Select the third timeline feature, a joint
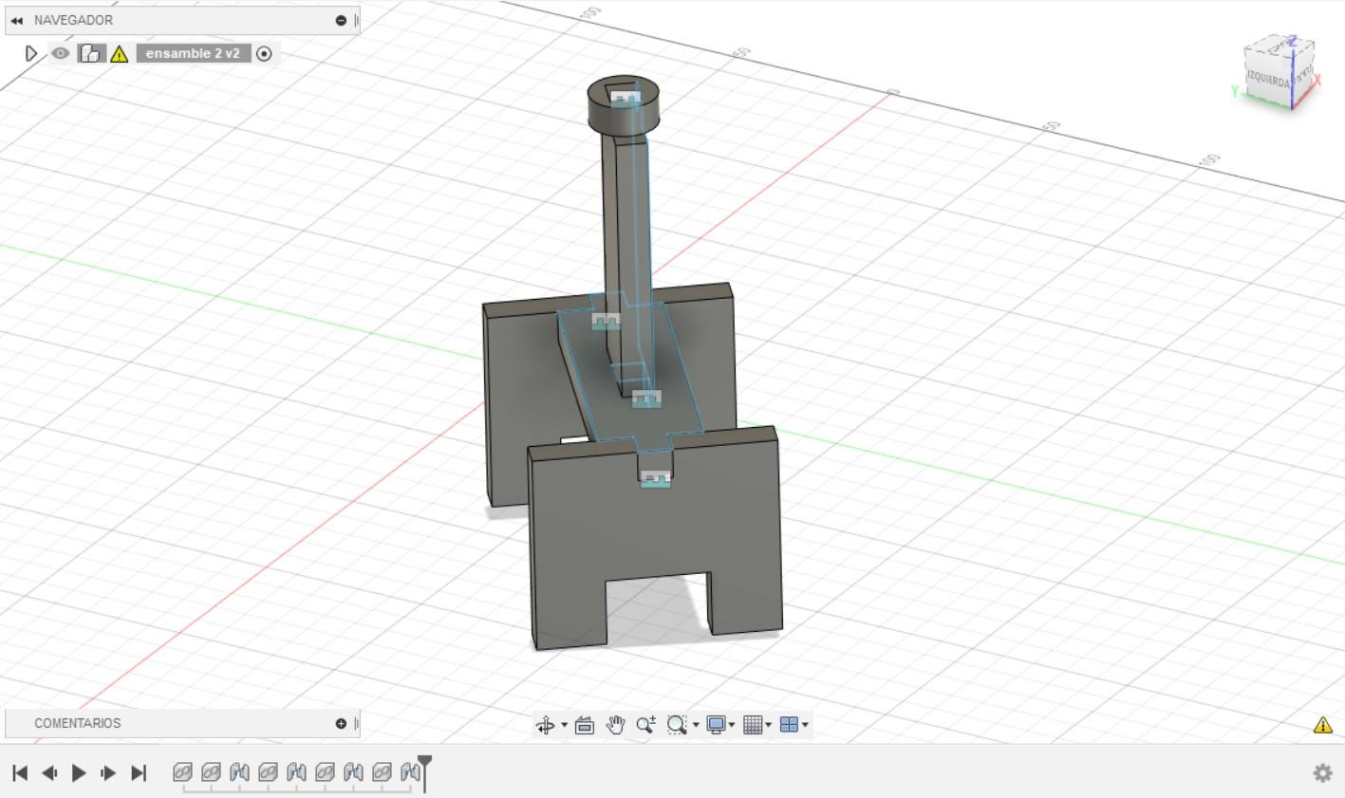 tap(239, 772)
